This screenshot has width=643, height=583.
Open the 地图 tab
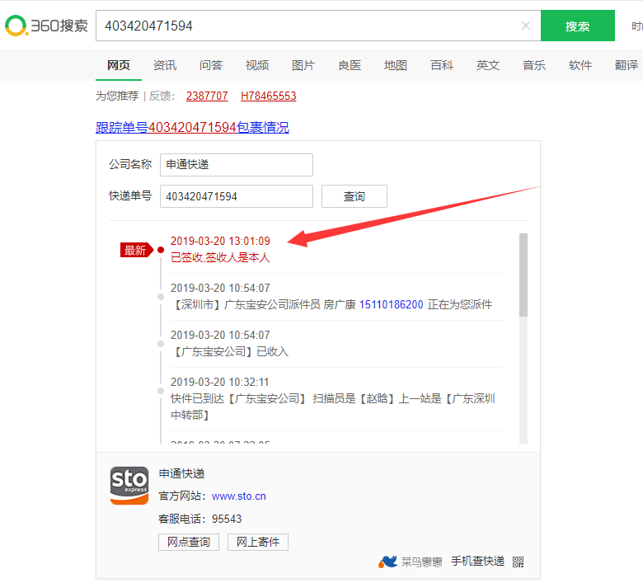[396, 65]
